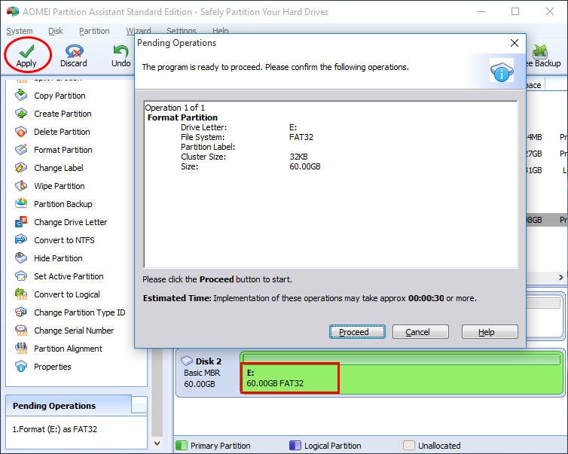Click the partition list right scroll arrow
This screenshot has width=568, height=454.
(x=560, y=278)
